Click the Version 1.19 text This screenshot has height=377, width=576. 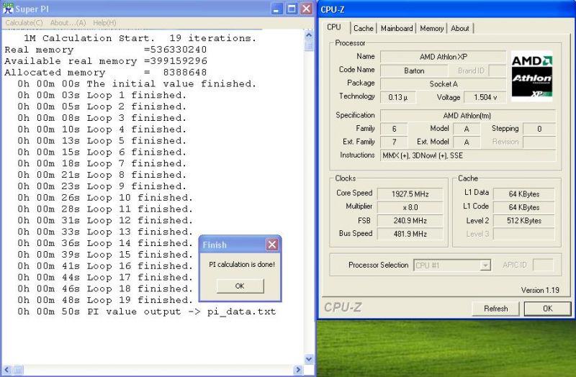pyautogui.click(x=540, y=291)
